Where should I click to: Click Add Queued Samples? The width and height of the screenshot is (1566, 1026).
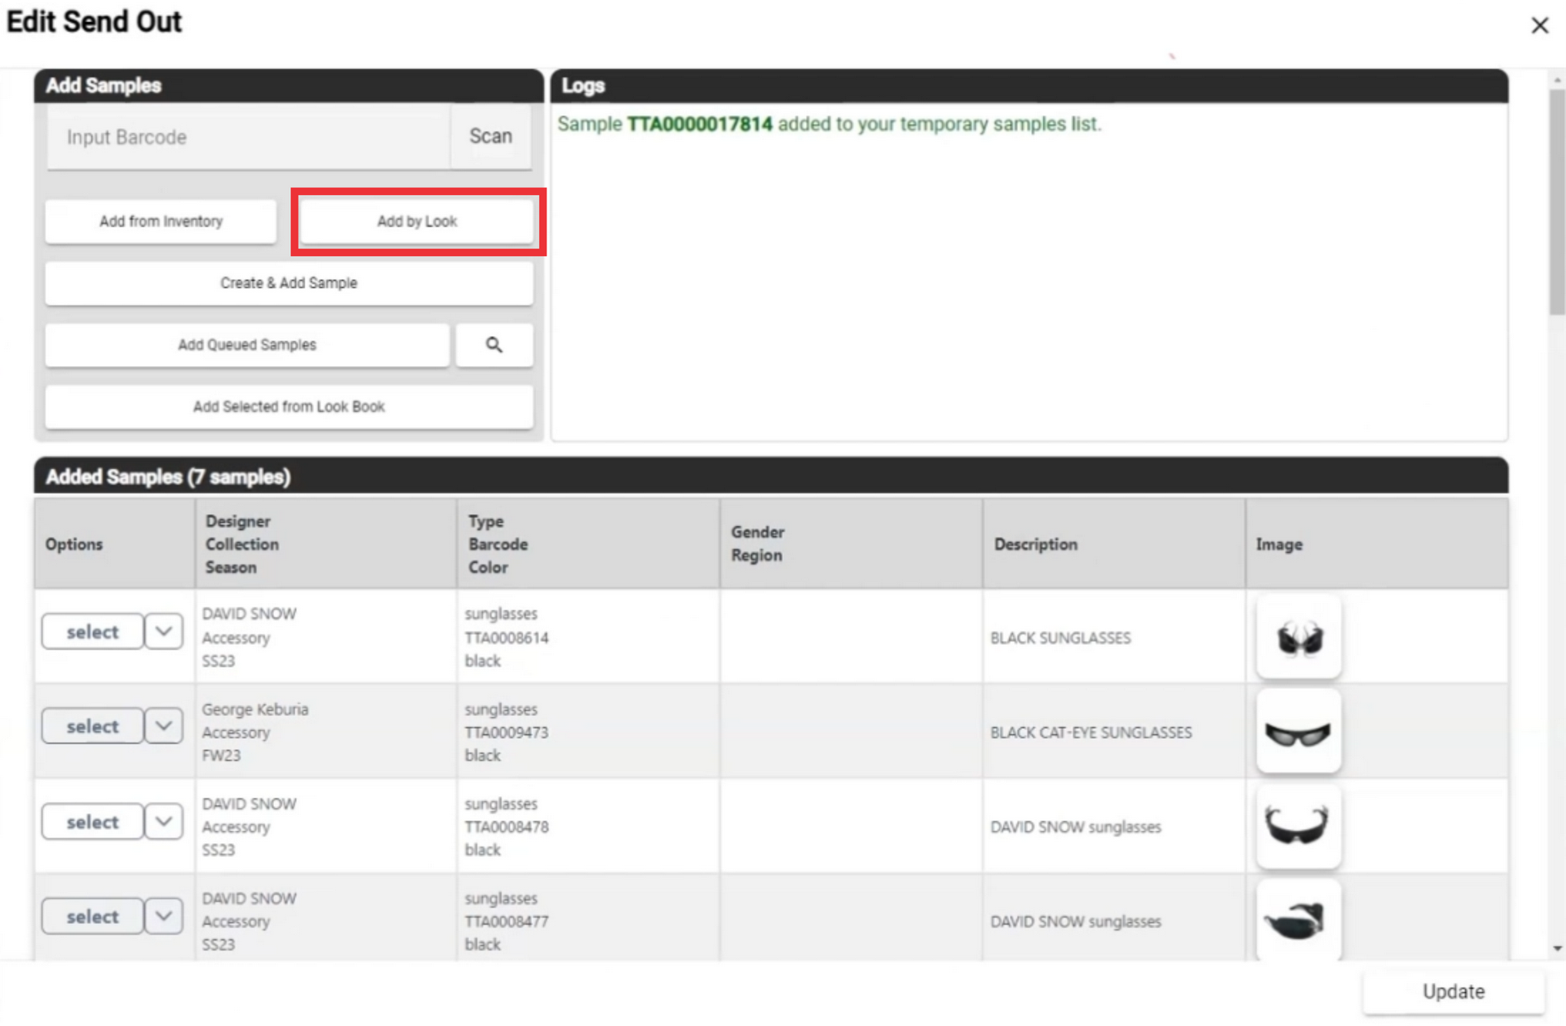coord(247,345)
